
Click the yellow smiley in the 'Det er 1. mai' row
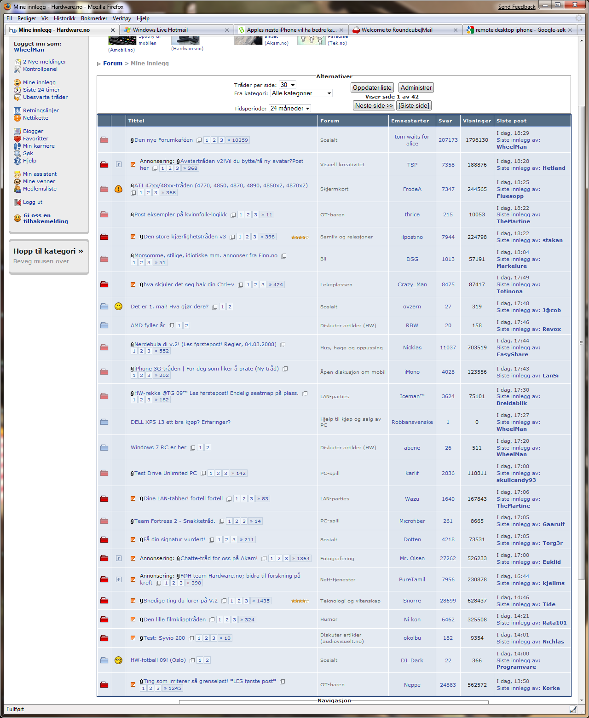click(x=119, y=307)
